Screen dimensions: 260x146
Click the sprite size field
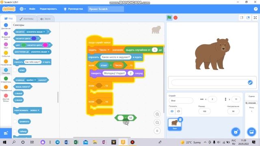[204, 111]
